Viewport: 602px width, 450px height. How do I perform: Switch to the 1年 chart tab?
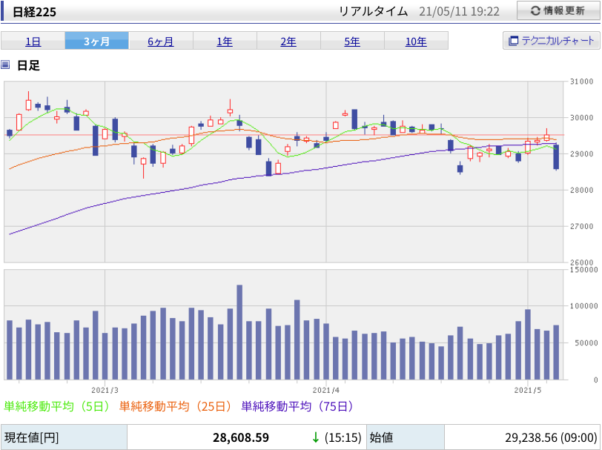click(x=225, y=41)
